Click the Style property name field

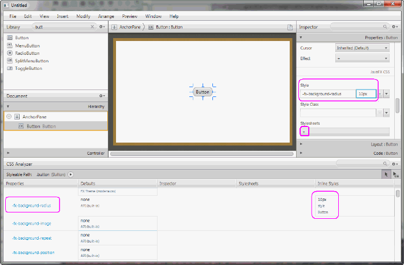pos(328,94)
